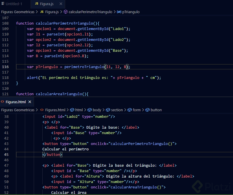The width and height of the screenshot is (233, 195).
Task: Click the variable icon beside pTriangulo
Action: click(x=119, y=12)
